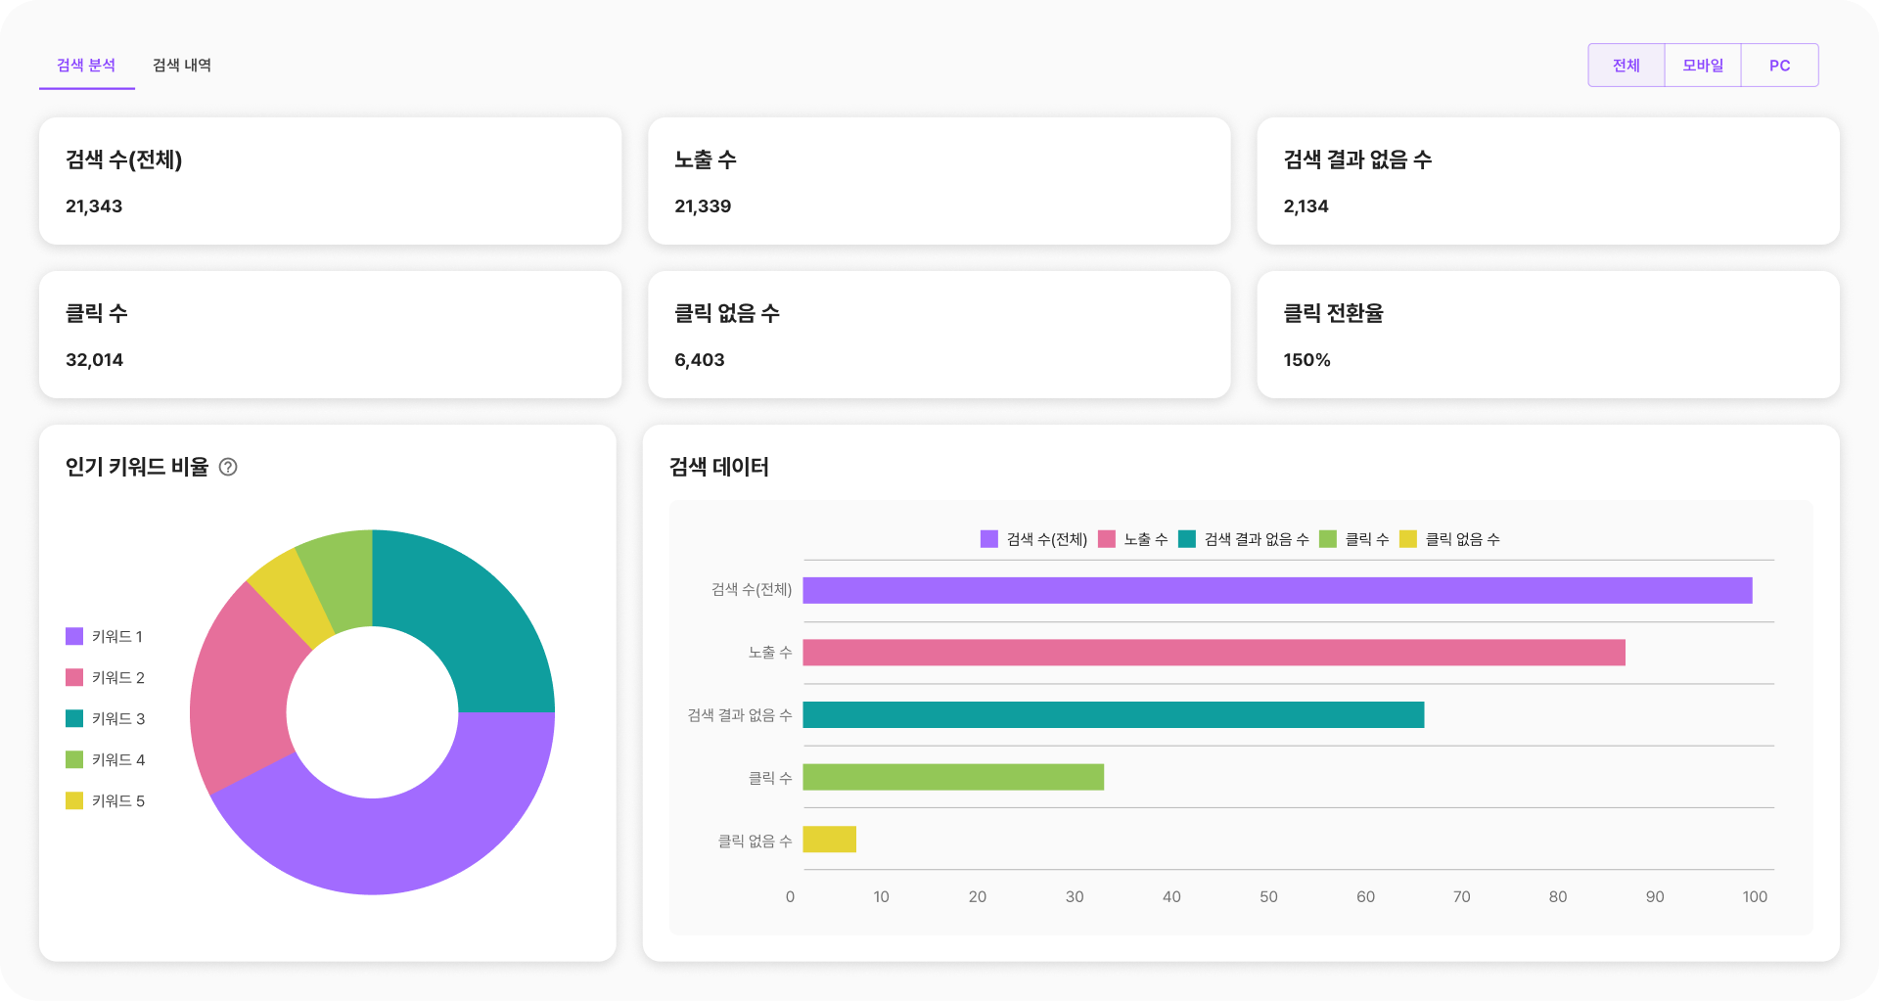Click the yellow 클릭 없음 수 bar
1879x1001 pixels.
pos(829,840)
